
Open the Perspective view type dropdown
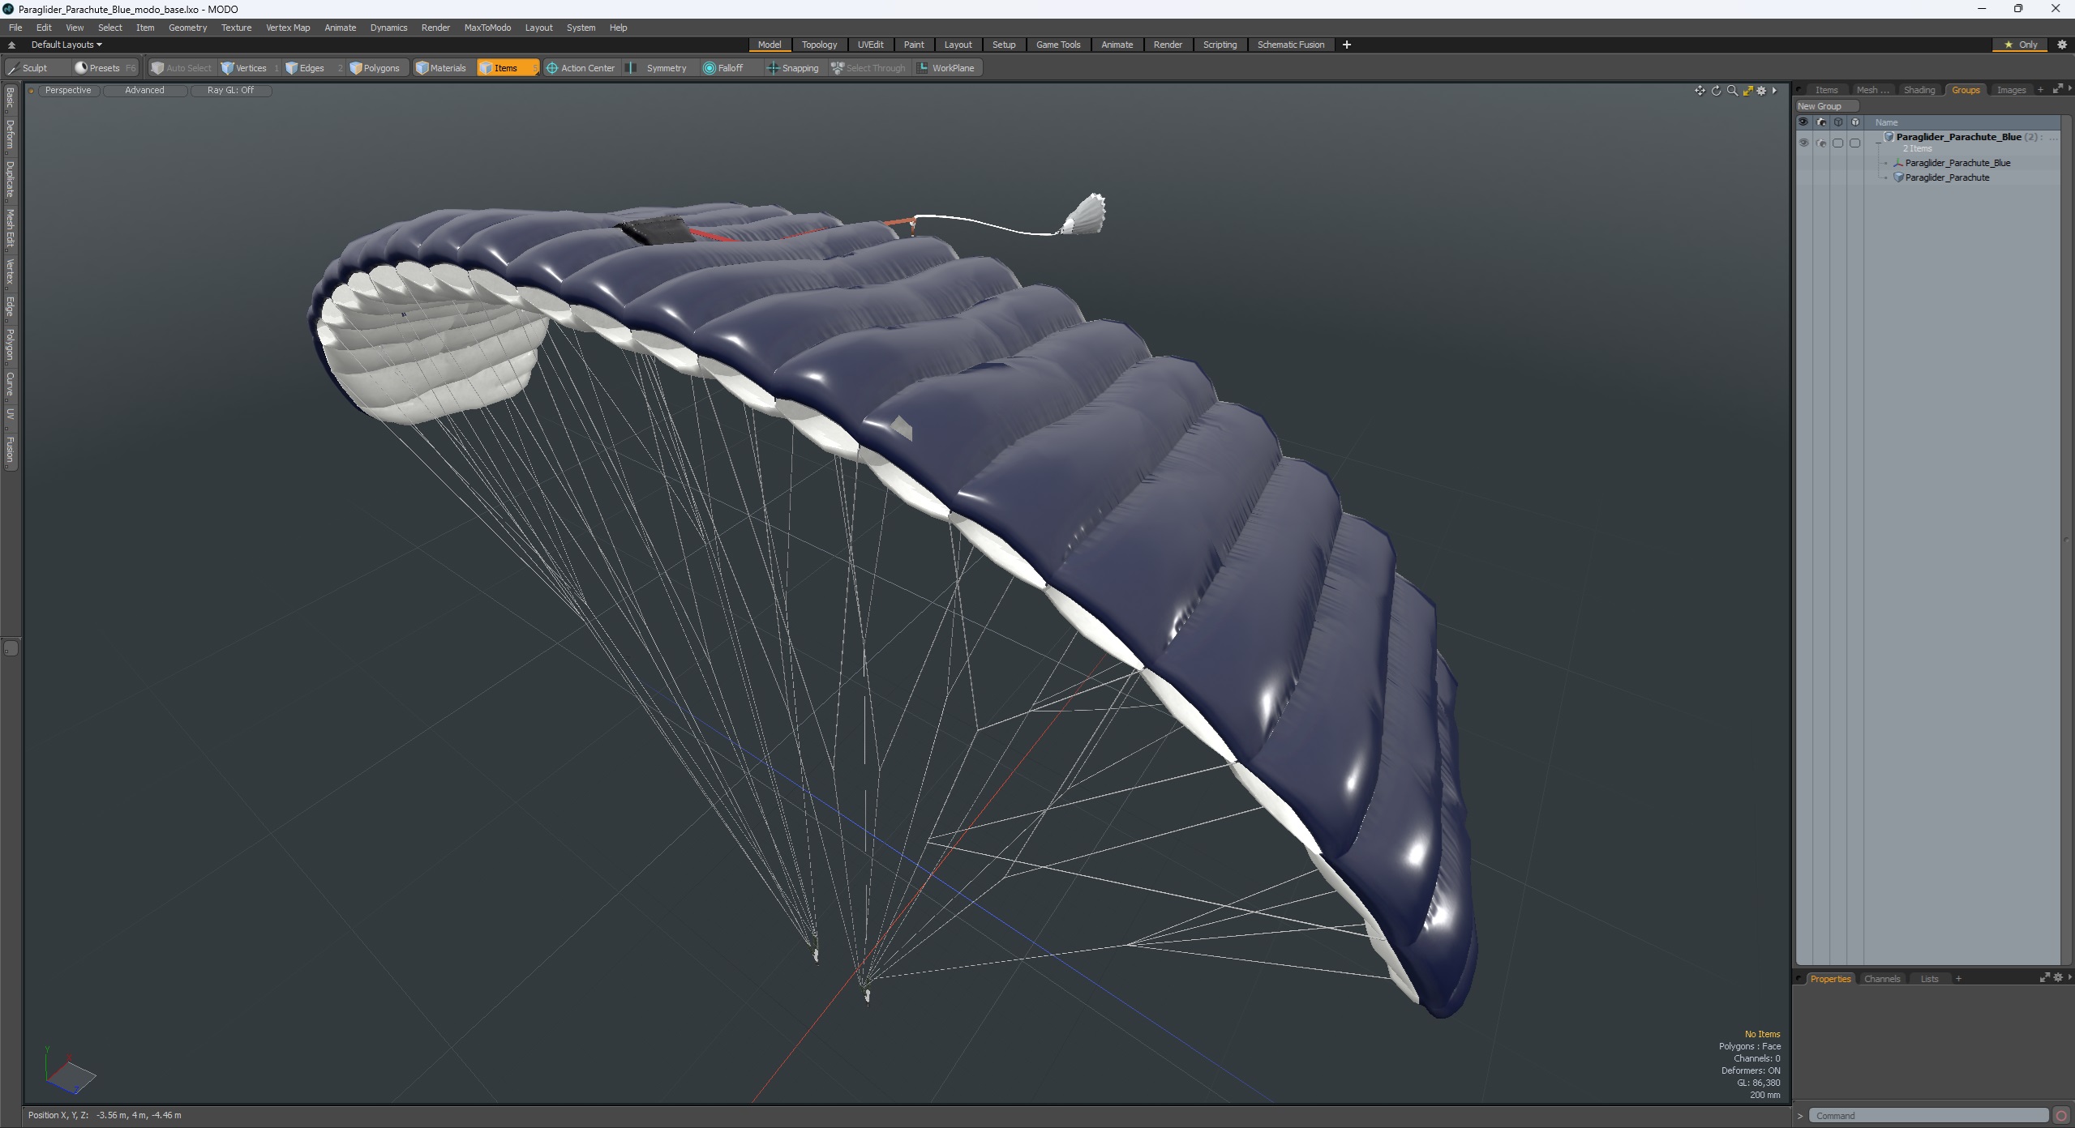68,91
